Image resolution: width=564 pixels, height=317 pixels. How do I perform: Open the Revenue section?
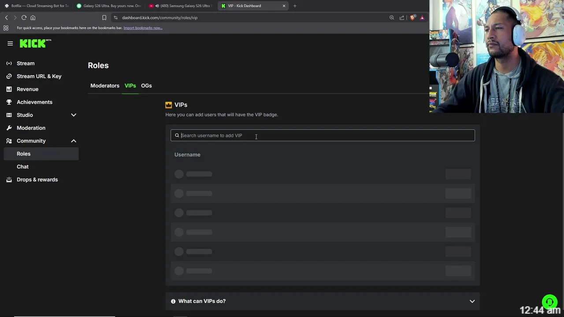tap(27, 89)
